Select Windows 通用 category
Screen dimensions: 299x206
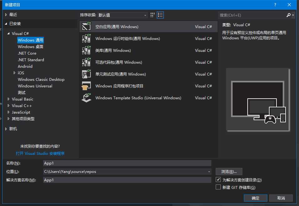pyautogui.click(x=30, y=40)
